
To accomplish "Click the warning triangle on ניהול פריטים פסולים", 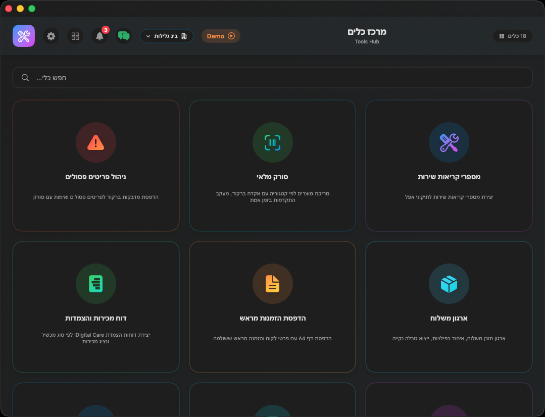I will pyautogui.click(x=95, y=142).
